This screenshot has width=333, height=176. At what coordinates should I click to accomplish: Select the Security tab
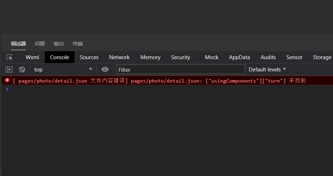[x=180, y=57]
